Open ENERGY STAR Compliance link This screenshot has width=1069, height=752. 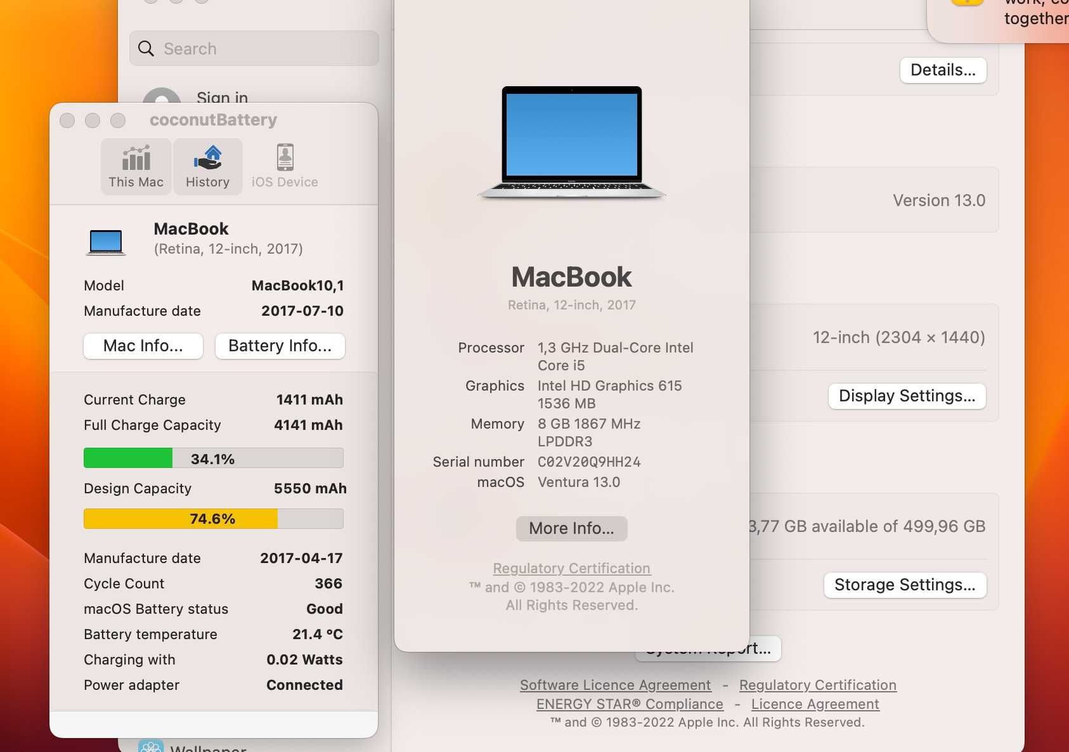coord(630,704)
